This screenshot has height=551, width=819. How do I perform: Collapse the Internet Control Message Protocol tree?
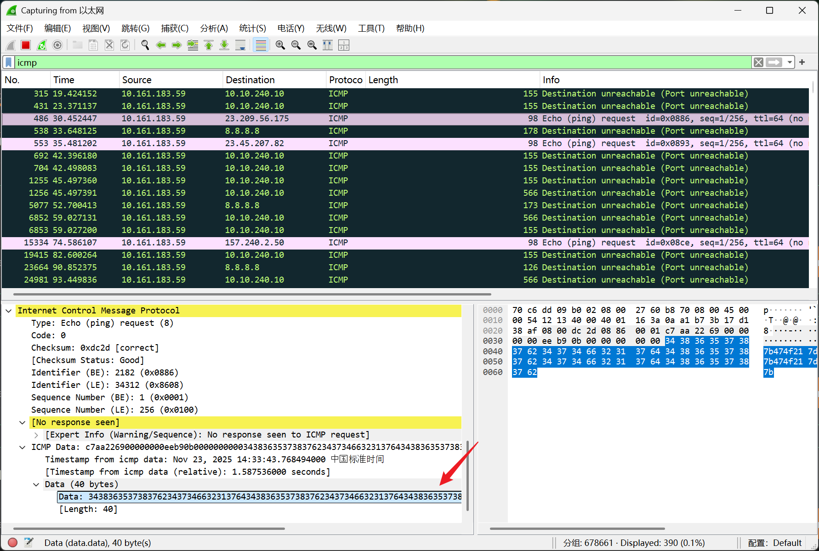click(9, 311)
